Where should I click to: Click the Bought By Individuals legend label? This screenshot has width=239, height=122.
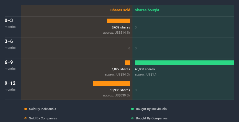click(151, 109)
